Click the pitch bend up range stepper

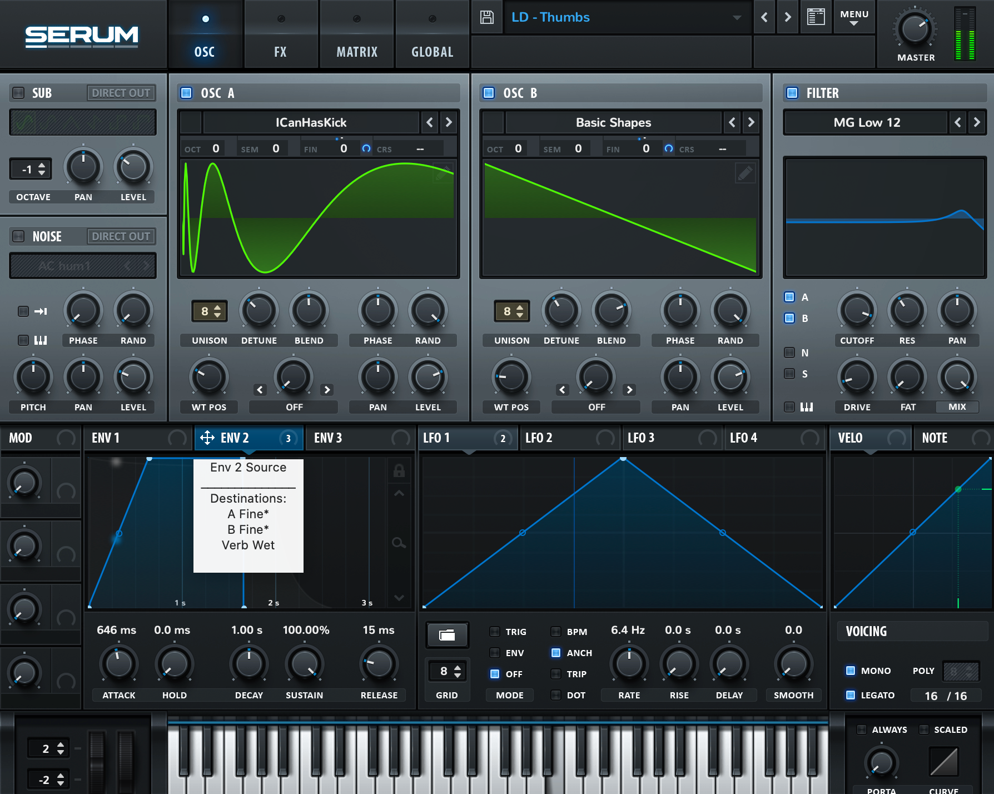point(49,748)
